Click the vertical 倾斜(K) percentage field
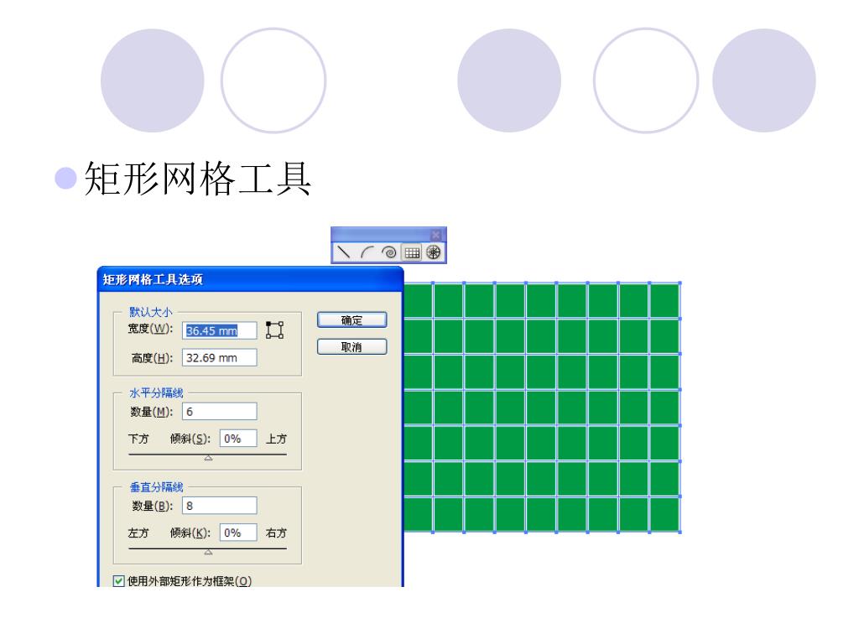Image resolution: width=859 pixels, height=644 pixels. (238, 532)
